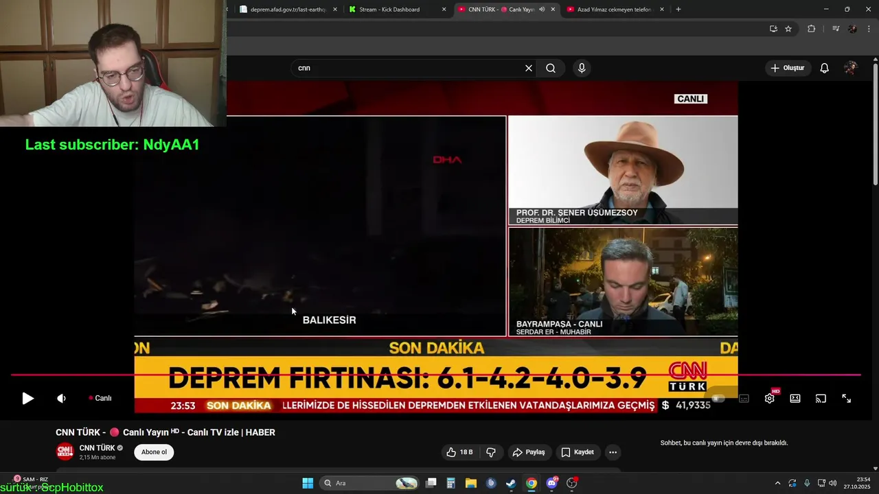Open the Oluştur create menu
The width and height of the screenshot is (879, 494).
pyautogui.click(x=787, y=68)
